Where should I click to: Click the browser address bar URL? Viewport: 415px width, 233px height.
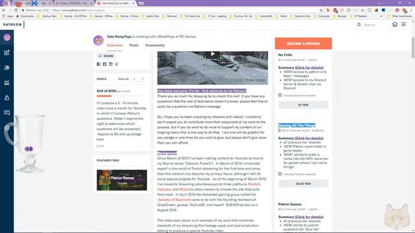[x=78, y=10]
